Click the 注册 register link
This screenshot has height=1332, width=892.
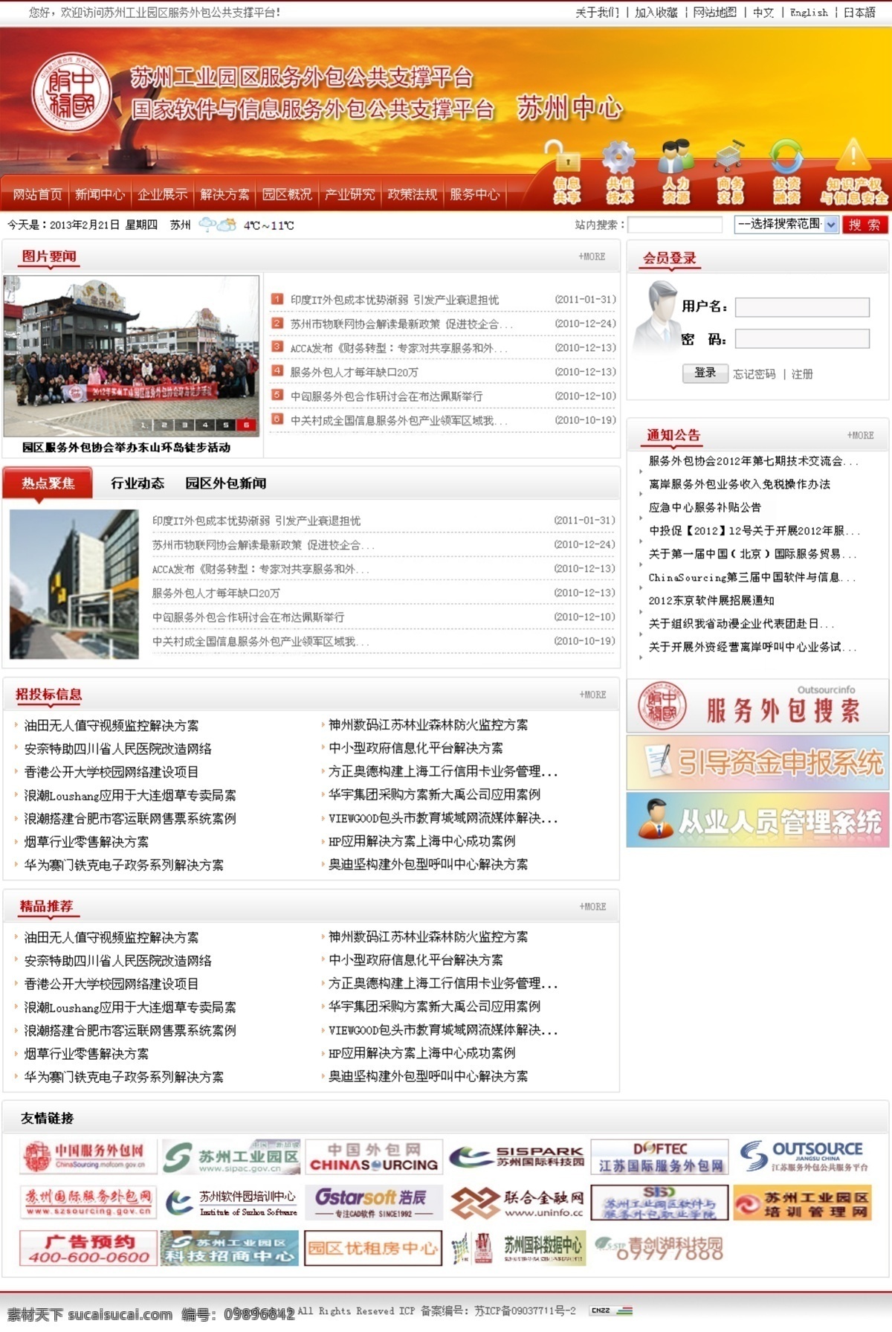[x=802, y=374]
